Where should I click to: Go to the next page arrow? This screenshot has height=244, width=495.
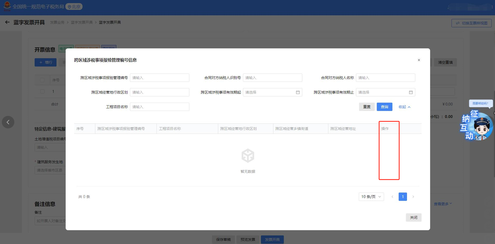(x=413, y=197)
